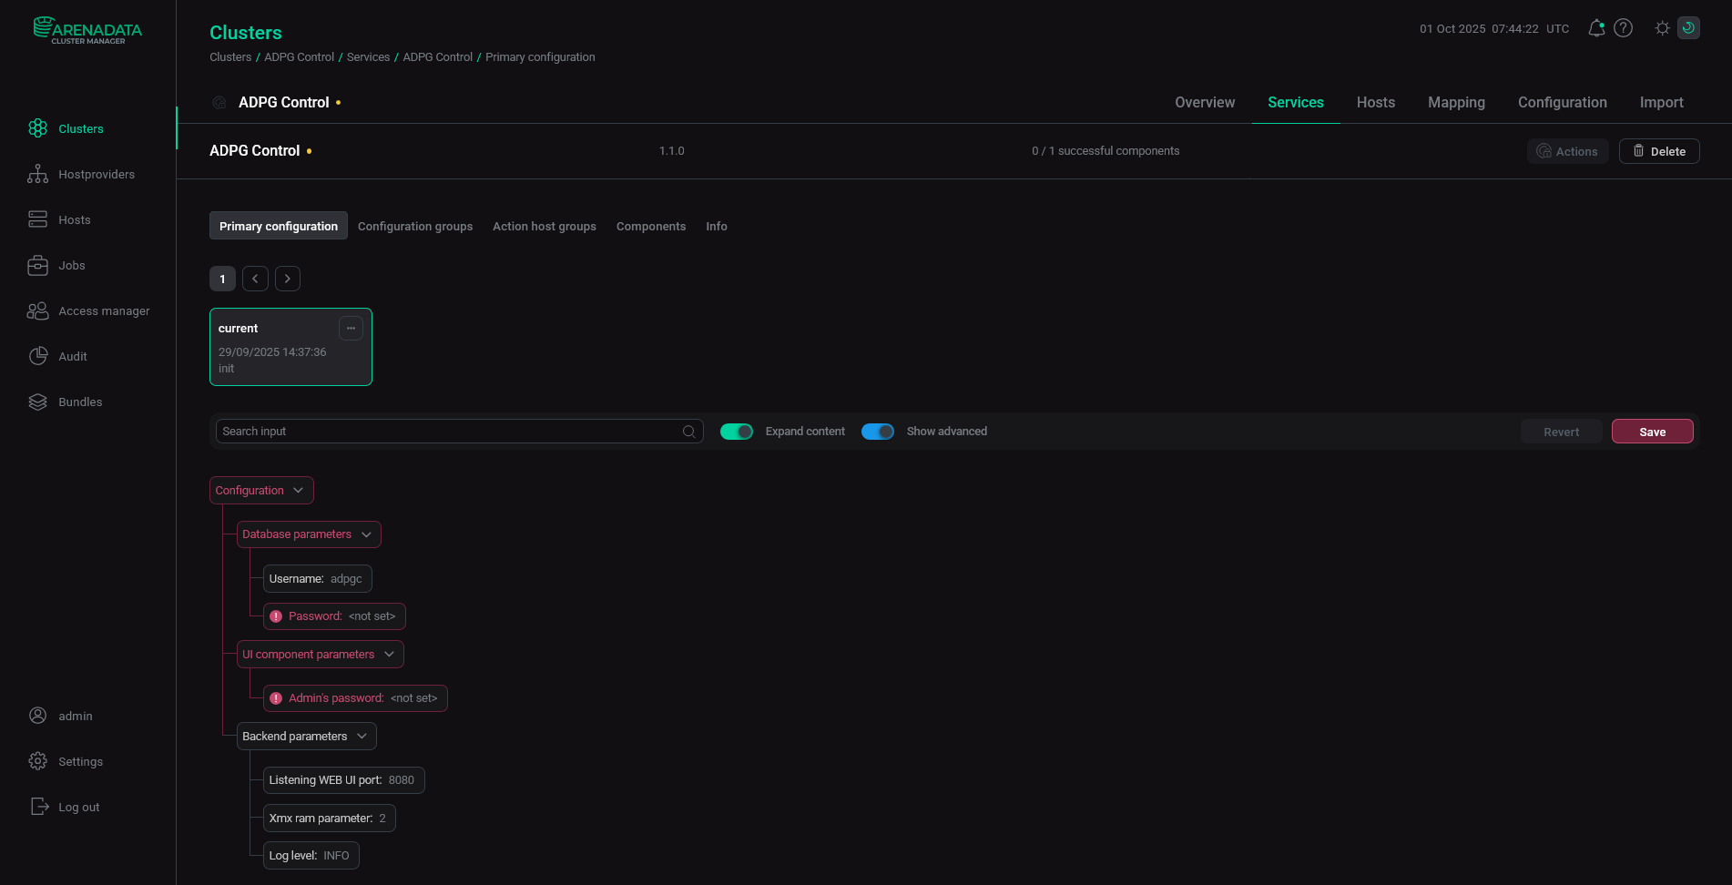Switch to the Mapping tab
This screenshot has height=885, width=1732.
click(x=1456, y=103)
